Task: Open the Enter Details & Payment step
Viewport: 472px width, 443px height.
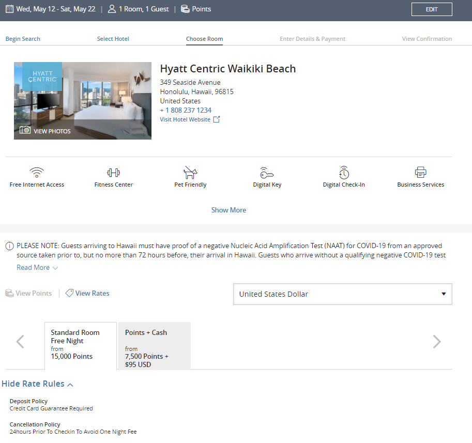Action: (x=312, y=39)
